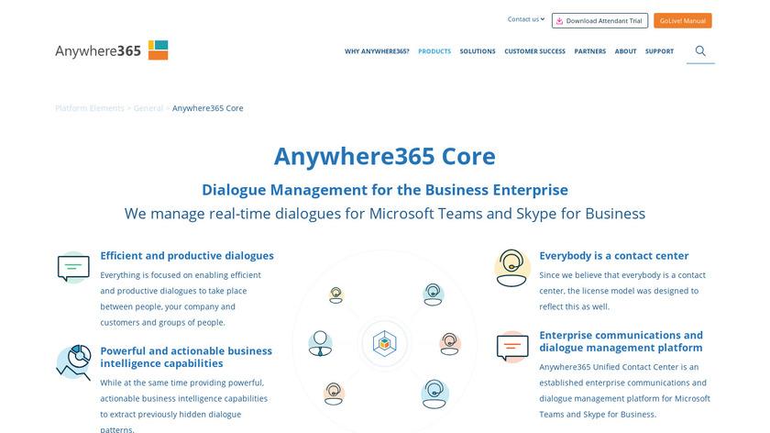Click Powerful and actionable business intelligence heading
This screenshot has height=433, width=770.
[x=186, y=357]
